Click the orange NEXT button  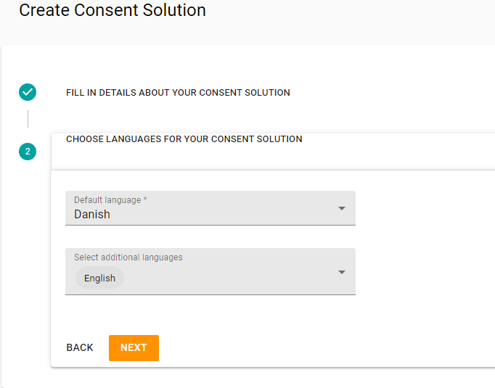coord(134,348)
